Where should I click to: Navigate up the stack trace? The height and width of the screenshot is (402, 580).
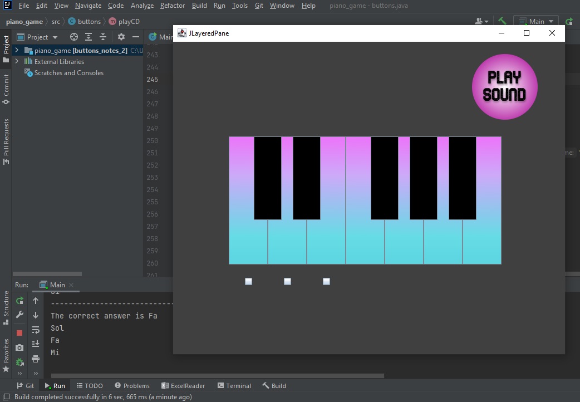[x=36, y=301]
